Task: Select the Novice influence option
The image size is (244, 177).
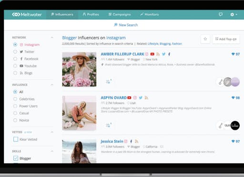Action: pyautogui.click(x=15, y=120)
